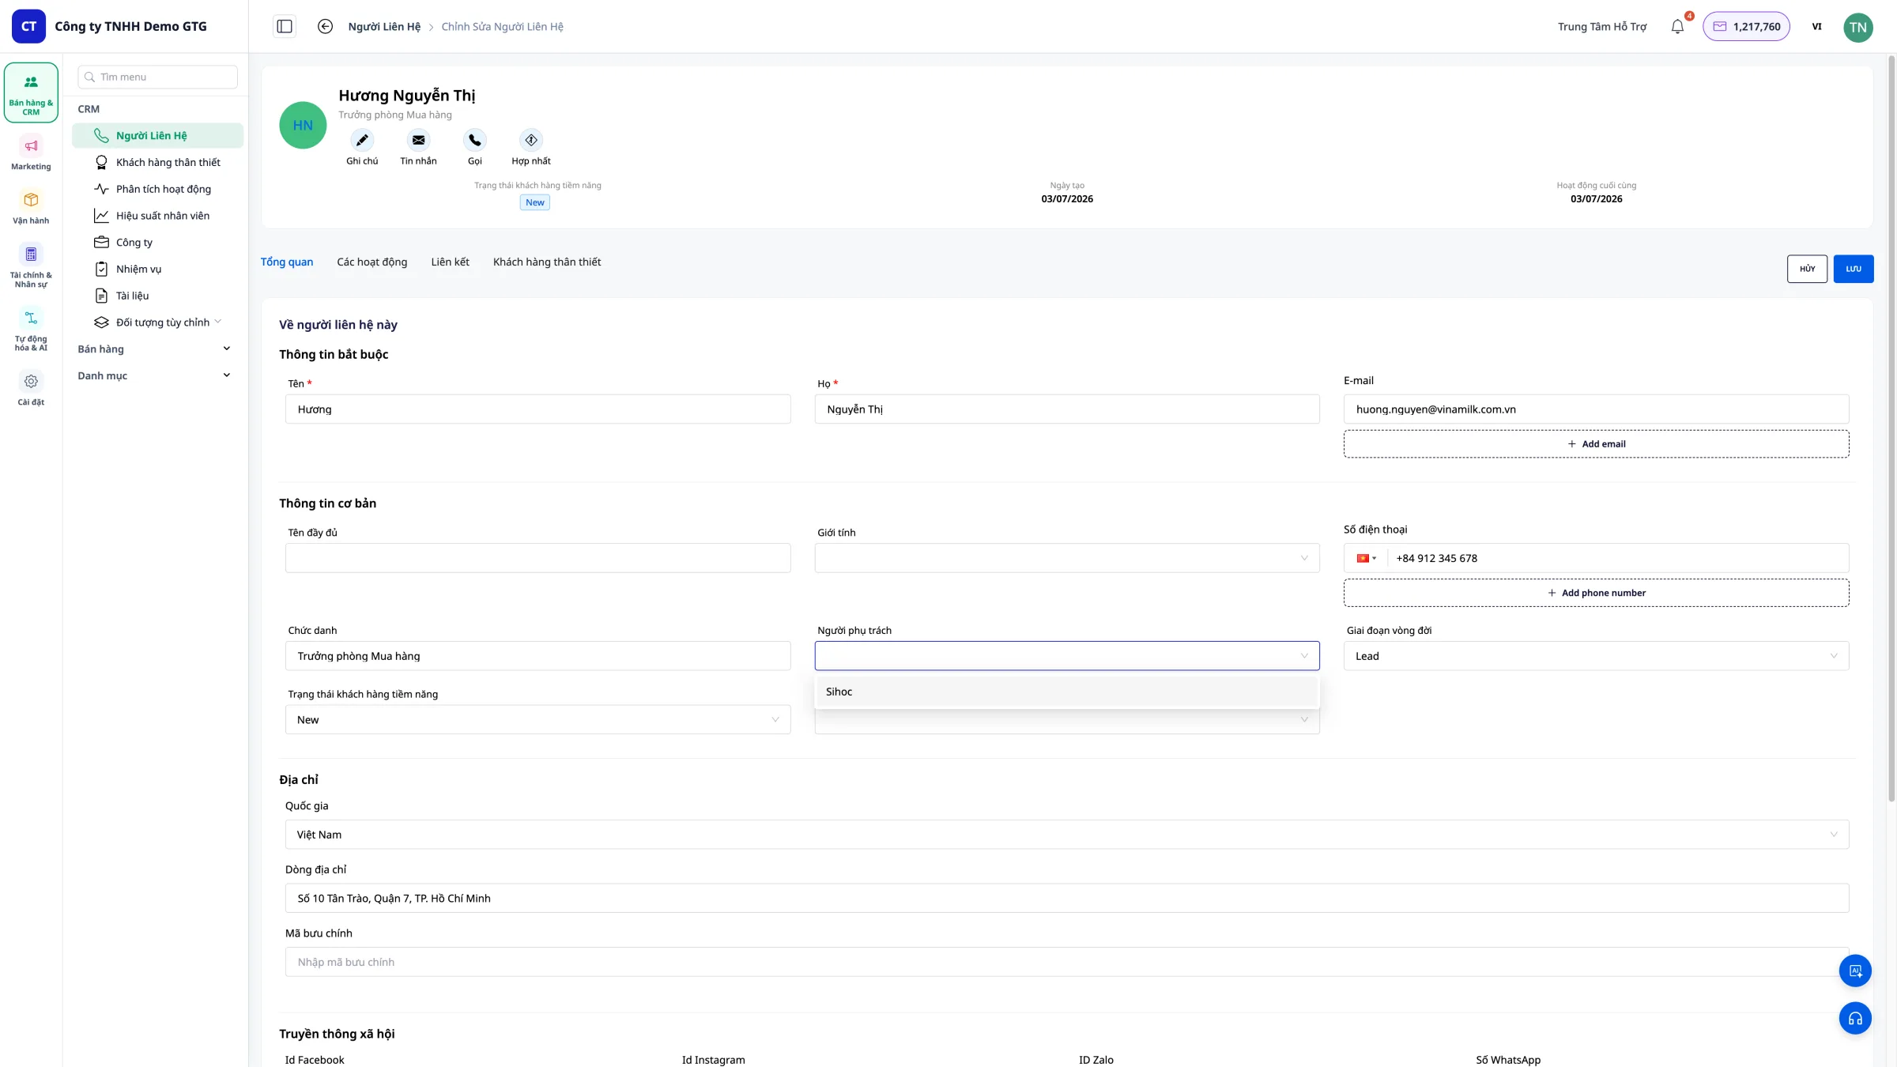1897x1067 pixels.
Task: Focus the Tìm menu search box
Action: tap(157, 77)
